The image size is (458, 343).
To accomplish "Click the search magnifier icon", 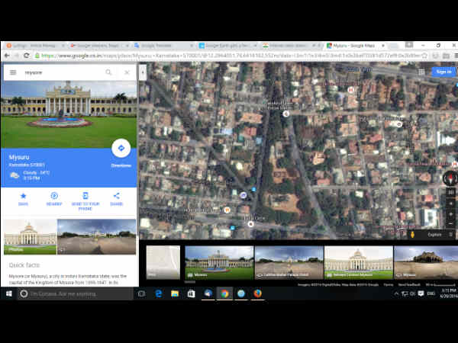I will (x=108, y=72).
